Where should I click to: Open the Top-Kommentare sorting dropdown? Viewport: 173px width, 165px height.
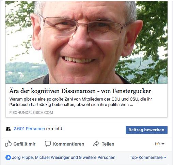point(148,157)
